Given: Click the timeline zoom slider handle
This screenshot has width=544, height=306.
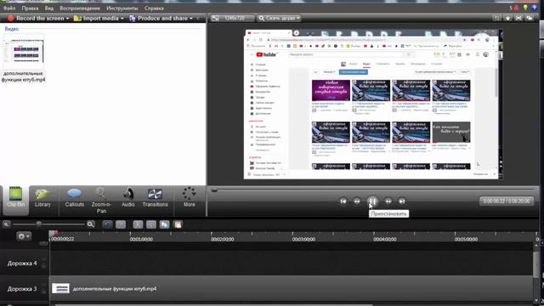Looking at the screenshot, I should [39, 224].
